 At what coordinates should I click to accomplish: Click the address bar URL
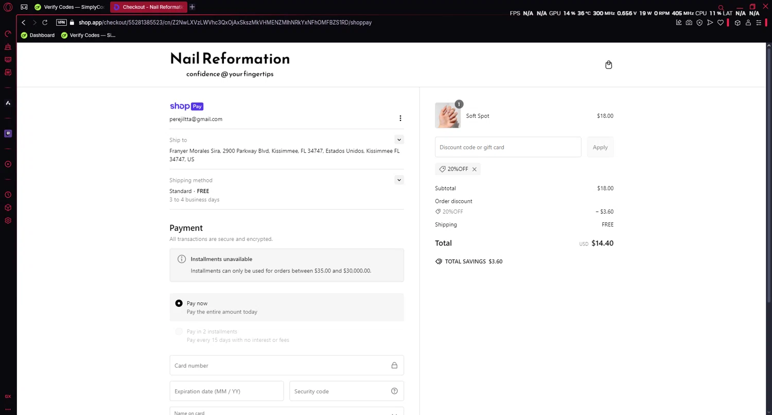(x=225, y=23)
